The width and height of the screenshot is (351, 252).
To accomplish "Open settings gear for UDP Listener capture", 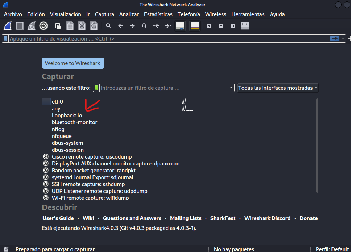I will pyautogui.click(x=46, y=191).
